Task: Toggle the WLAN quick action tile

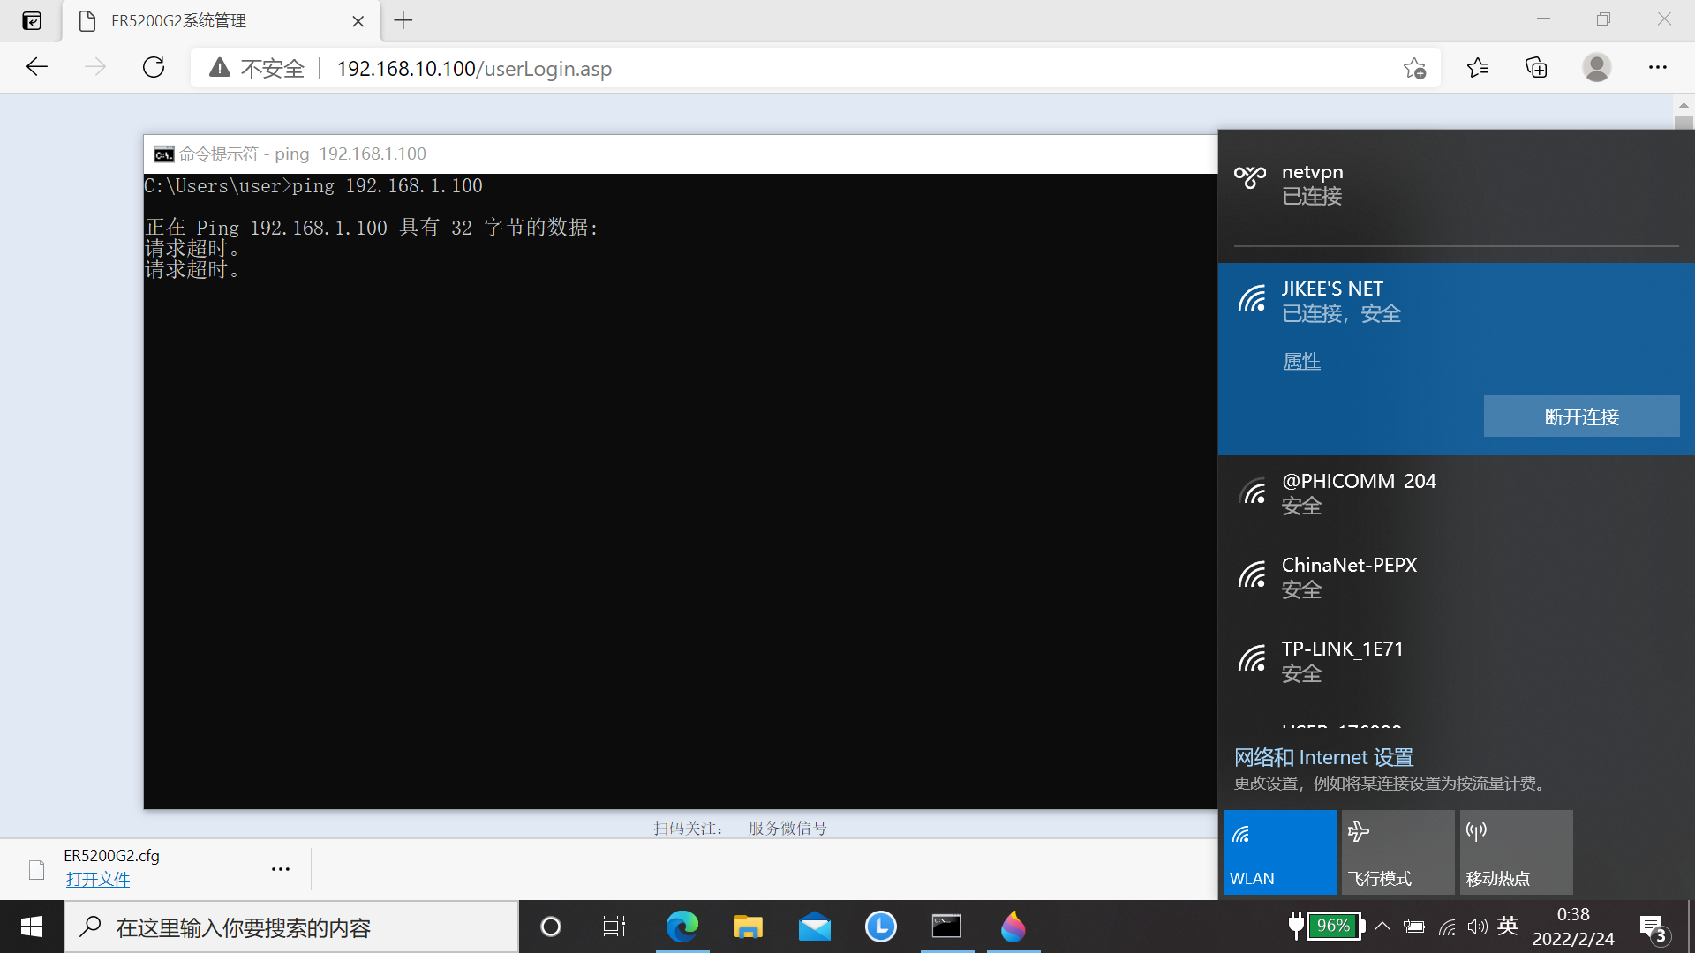Action: (1279, 852)
